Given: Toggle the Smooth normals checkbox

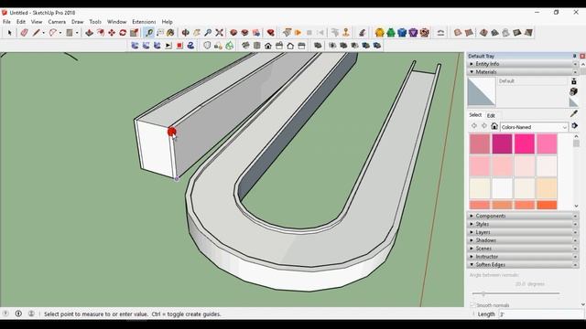Looking at the screenshot, I should pyautogui.click(x=472, y=305).
